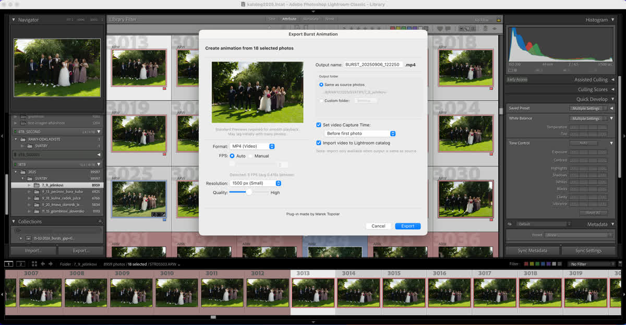Viewport: 626px width, 325px height.
Task: Open the Format dropdown showing MP4 (Video)
Action: coord(252,146)
